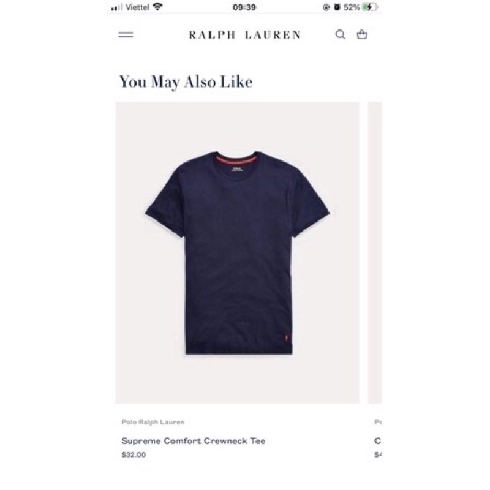Tap the search magnifier icon
The width and height of the screenshot is (490, 490).
(x=341, y=34)
